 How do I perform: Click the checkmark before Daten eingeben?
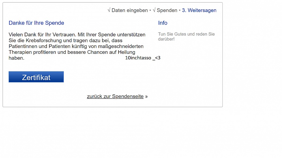(x=109, y=10)
